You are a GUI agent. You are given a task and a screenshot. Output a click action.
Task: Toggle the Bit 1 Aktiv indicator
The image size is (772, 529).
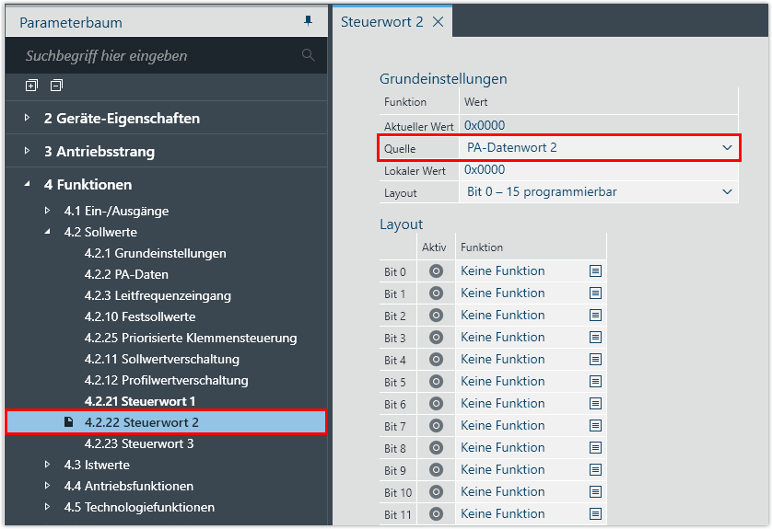pos(437,293)
